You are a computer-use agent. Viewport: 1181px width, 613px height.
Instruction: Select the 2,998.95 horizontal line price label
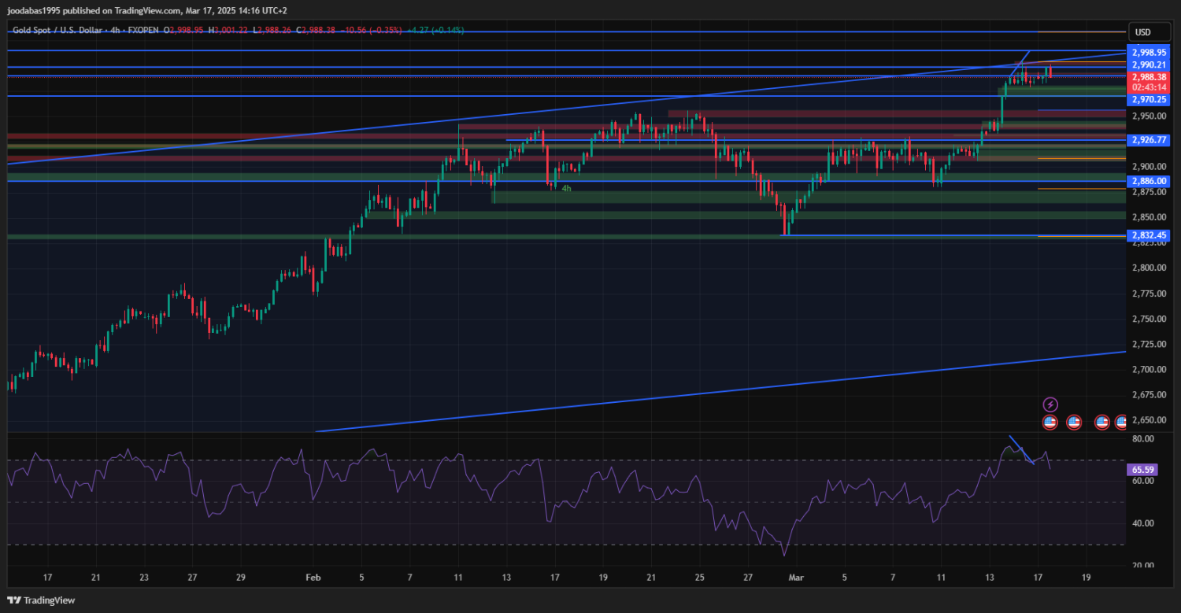[x=1148, y=52]
